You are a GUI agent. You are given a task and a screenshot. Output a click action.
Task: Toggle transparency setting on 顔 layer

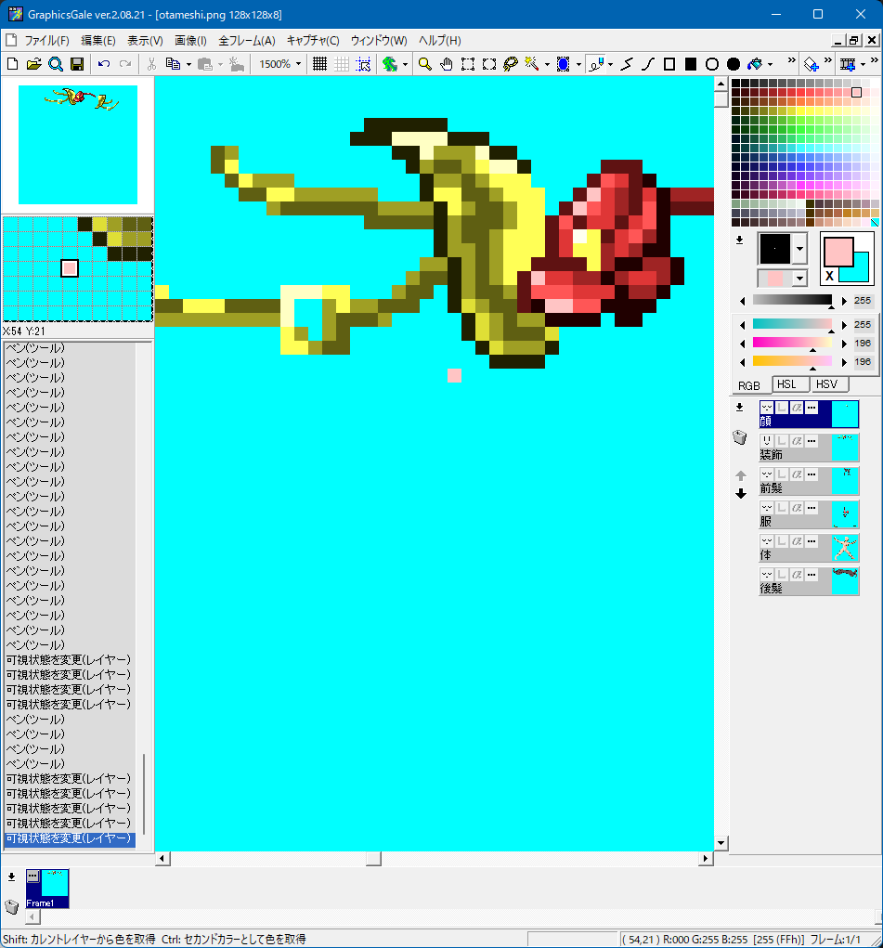click(x=797, y=408)
